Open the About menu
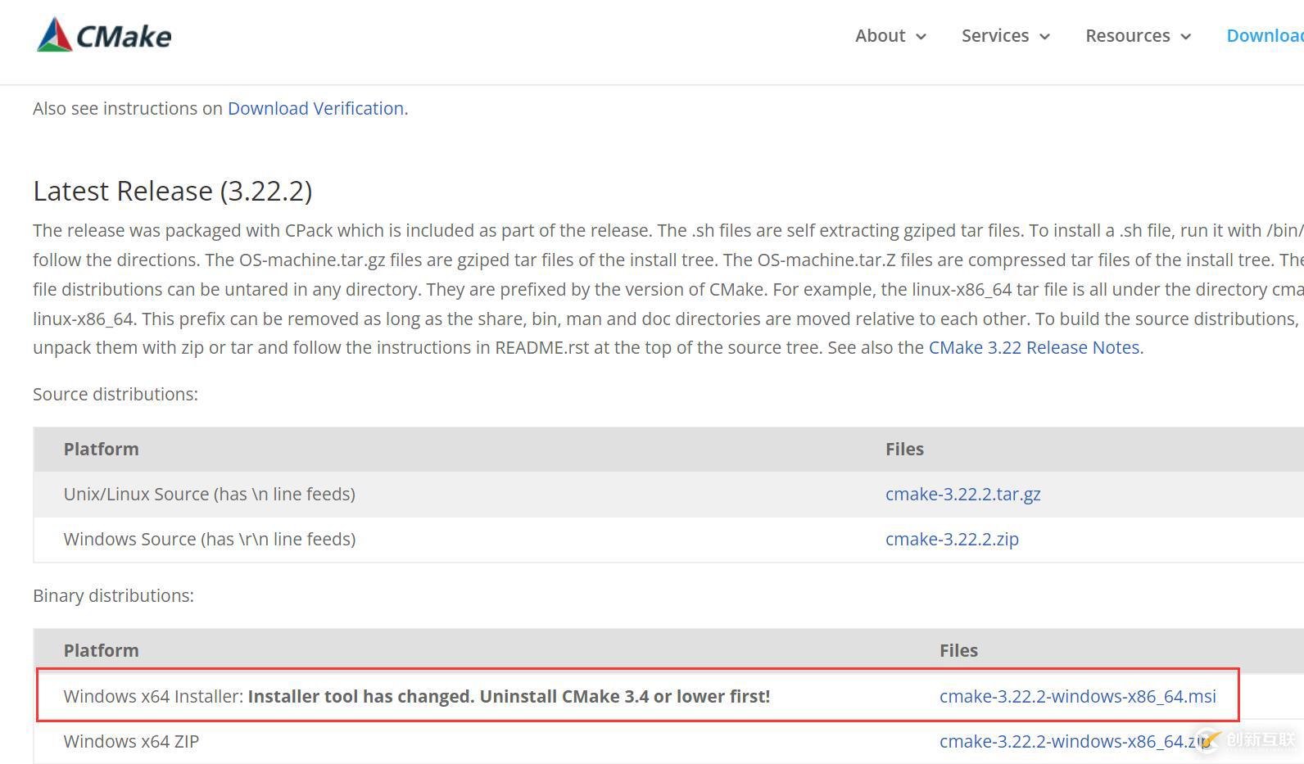 click(x=880, y=36)
